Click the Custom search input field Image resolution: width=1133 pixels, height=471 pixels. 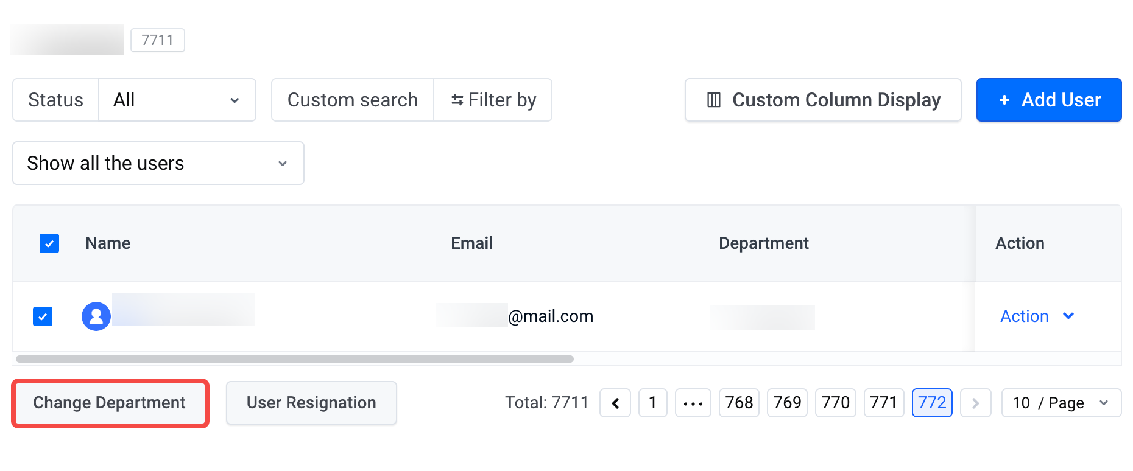[x=353, y=100]
